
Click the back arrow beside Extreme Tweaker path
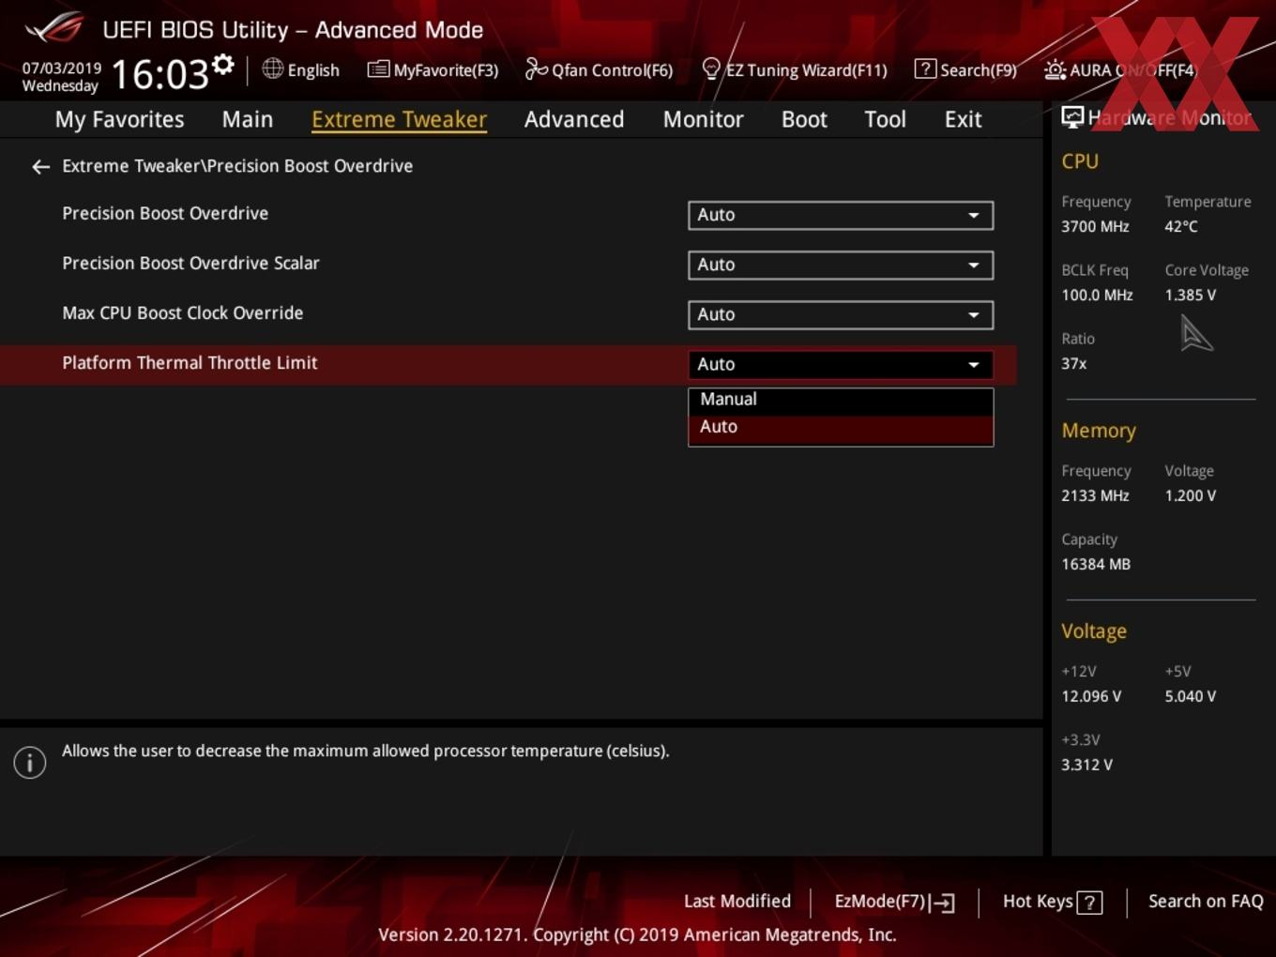(40, 167)
